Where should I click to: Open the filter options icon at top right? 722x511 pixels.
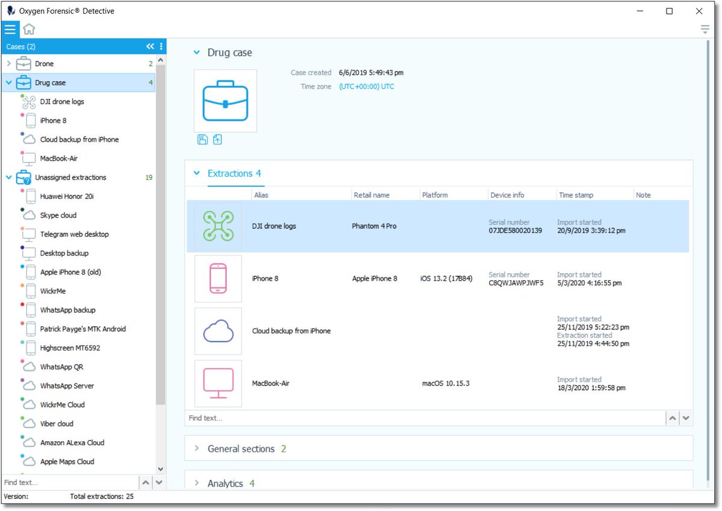[x=705, y=29]
